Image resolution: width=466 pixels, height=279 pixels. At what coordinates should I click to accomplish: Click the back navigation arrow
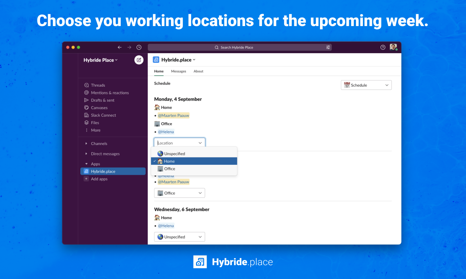[x=119, y=47]
